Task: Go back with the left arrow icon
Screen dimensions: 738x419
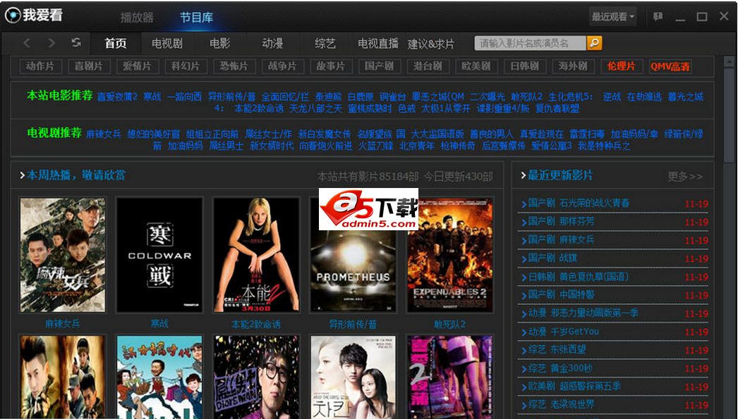Action: pos(27,43)
